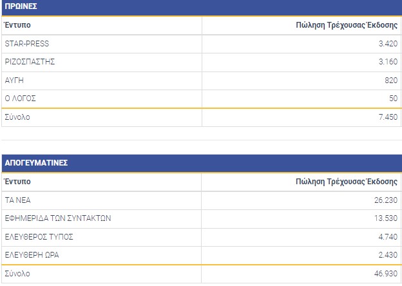Select the ΡΙΖΟΣΠΑΣΤΗΣ sales figure 3.160
This screenshot has width=402, height=286.
coord(388,62)
